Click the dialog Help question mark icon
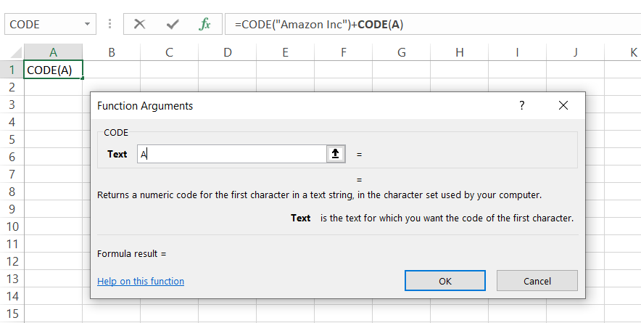 click(521, 105)
